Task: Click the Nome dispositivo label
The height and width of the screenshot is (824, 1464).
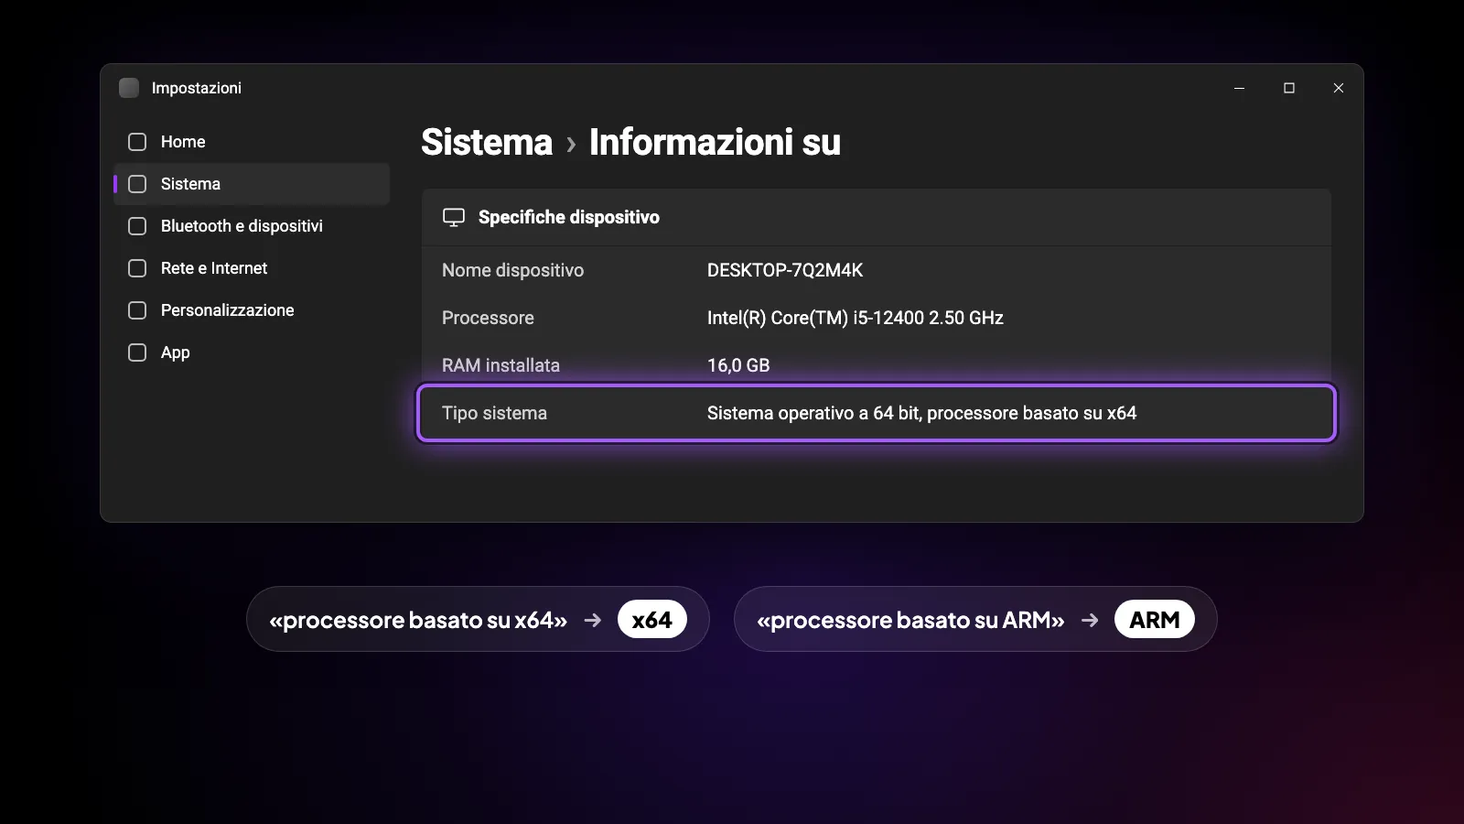Action: (x=512, y=270)
